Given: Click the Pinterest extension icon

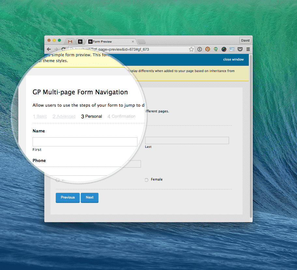Looking at the screenshot, I should [207, 49].
